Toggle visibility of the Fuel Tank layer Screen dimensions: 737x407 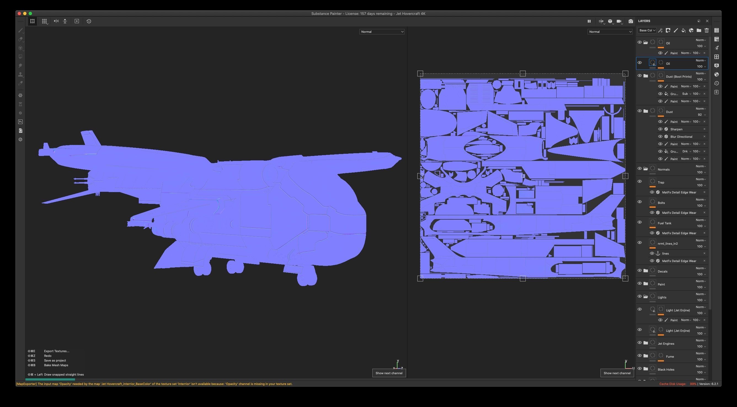point(639,222)
